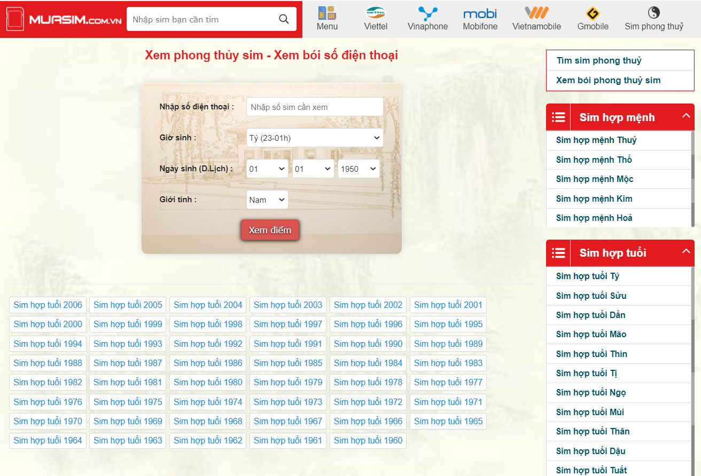The width and height of the screenshot is (701, 476).
Task: Click Sim hợp tuổi 1985 tag
Action: pos(288,363)
